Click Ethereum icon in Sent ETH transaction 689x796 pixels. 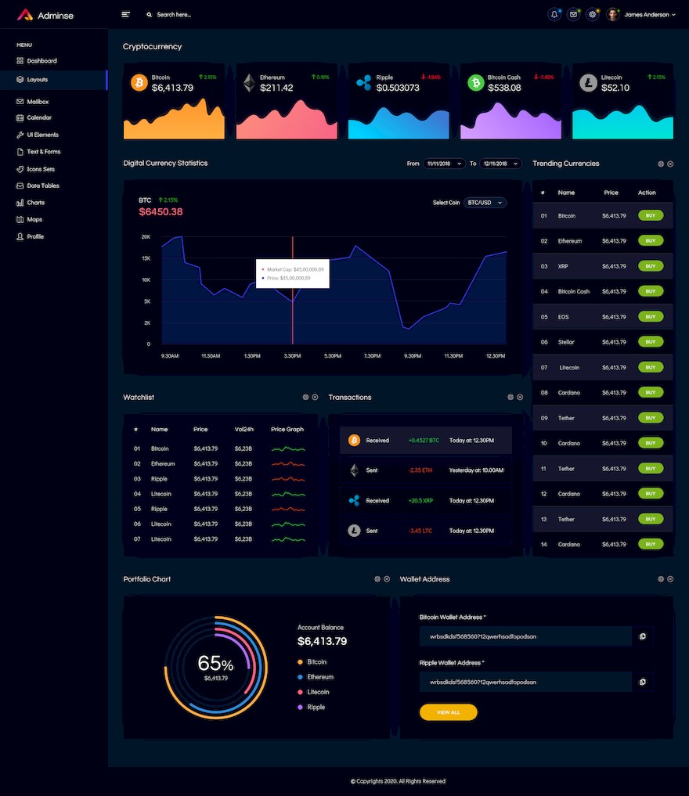coord(355,470)
